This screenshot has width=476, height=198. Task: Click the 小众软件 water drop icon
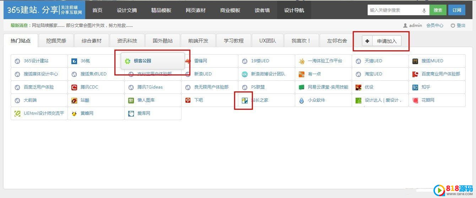(302, 100)
